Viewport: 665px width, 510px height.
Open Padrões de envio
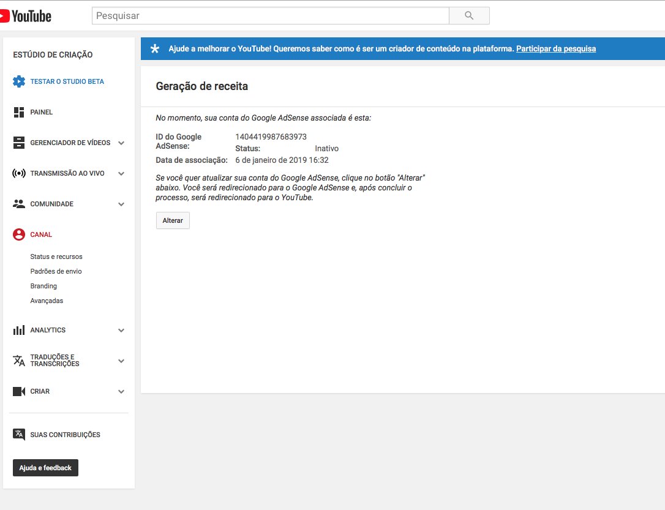(x=56, y=271)
